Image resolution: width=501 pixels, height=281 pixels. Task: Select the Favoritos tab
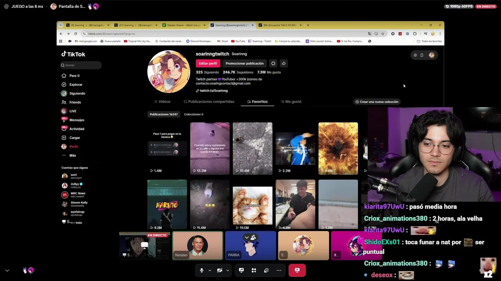click(x=258, y=101)
